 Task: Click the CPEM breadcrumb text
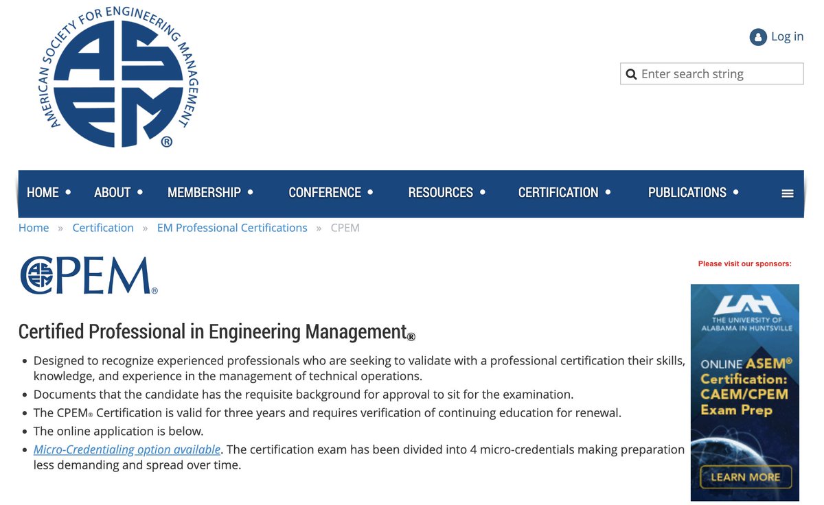point(345,228)
